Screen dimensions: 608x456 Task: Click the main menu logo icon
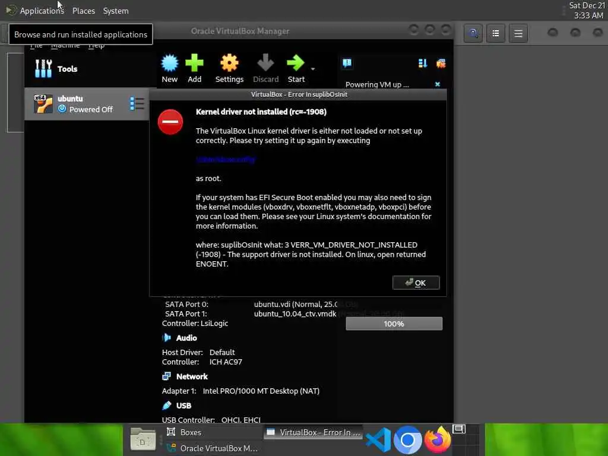11,10
